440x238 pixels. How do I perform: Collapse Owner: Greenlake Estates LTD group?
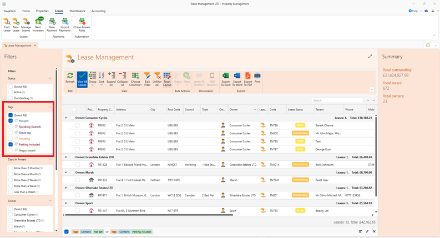tap(65, 157)
